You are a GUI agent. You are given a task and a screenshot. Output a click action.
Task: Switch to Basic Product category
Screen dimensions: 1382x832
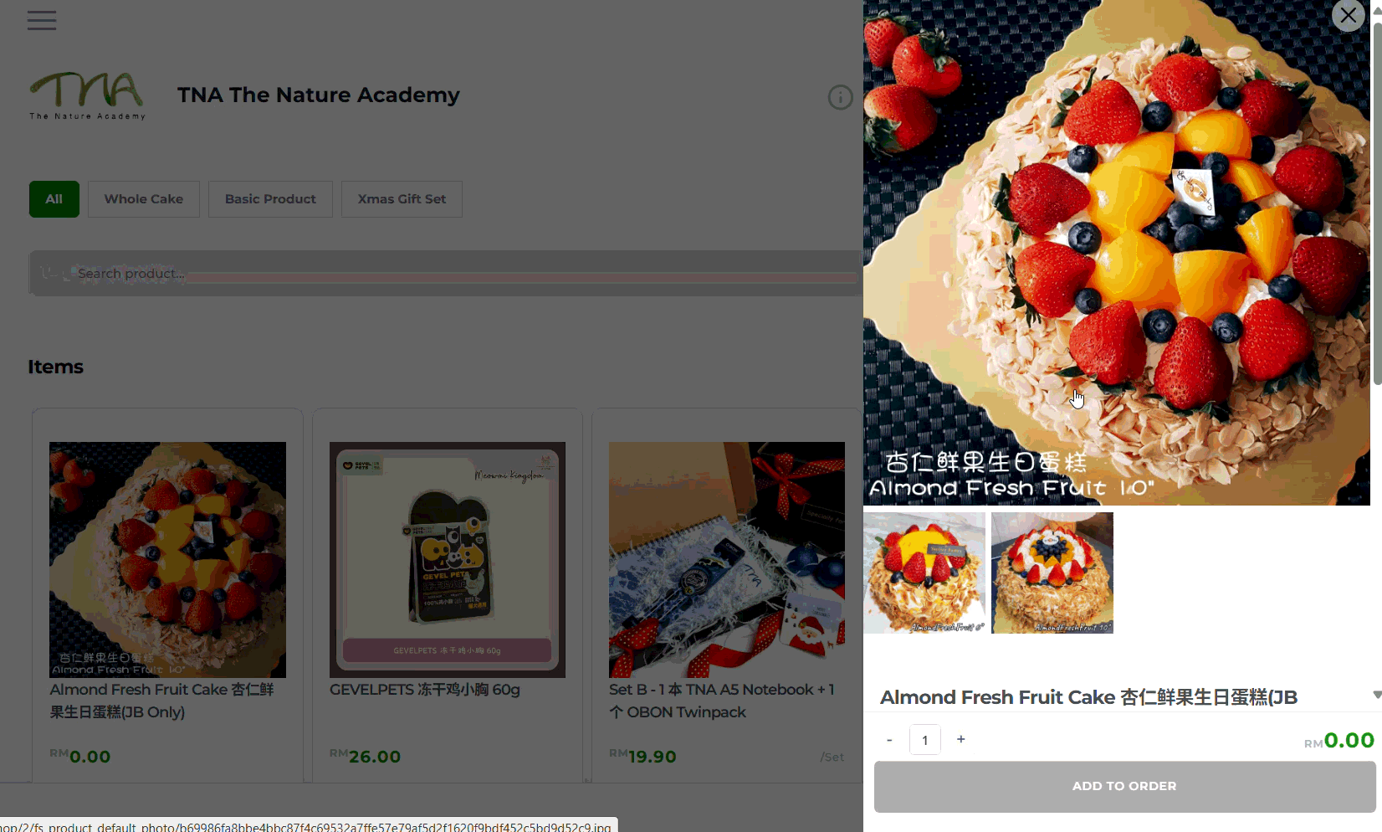[270, 199]
